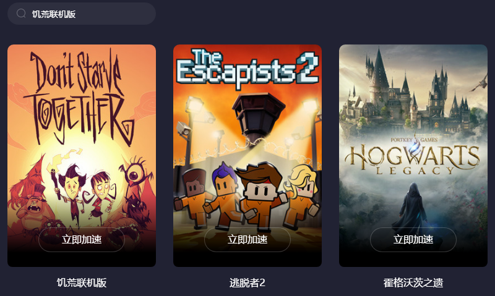Select the 逃脱者2 game title label

tap(247, 282)
